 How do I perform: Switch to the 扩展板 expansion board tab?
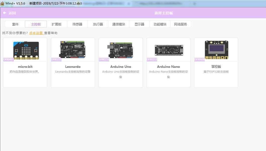pos(57,24)
